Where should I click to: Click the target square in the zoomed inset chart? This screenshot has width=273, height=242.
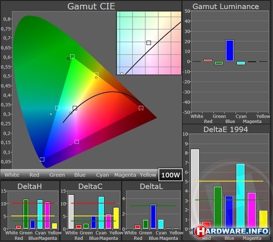(x=148, y=43)
